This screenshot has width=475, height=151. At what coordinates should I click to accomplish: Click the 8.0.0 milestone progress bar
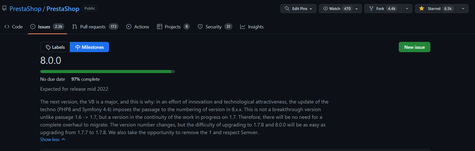pos(108,72)
